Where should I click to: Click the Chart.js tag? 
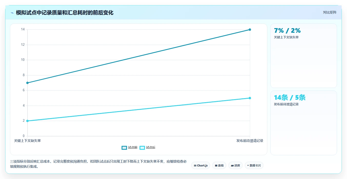[x=201, y=165]
